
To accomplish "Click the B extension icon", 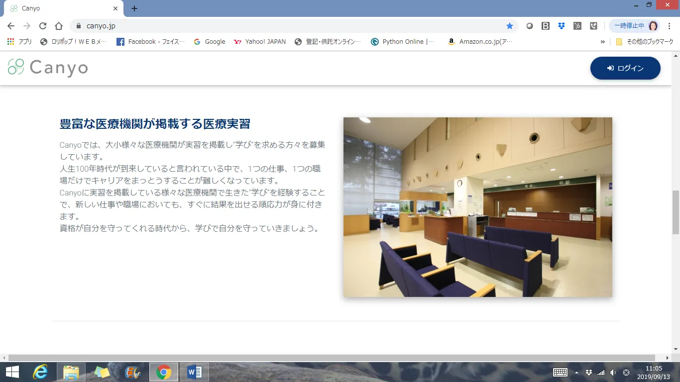I will coord(545,26).
